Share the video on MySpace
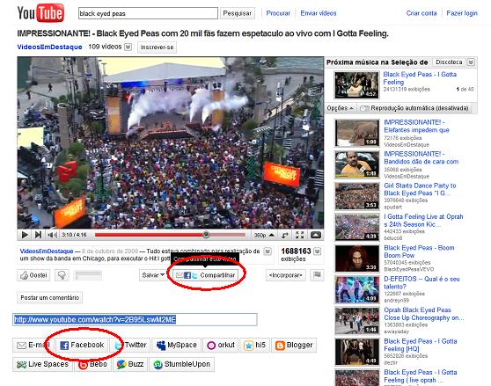Image resolution: width=491 pixels, height=386 pixels. [176, 345]
